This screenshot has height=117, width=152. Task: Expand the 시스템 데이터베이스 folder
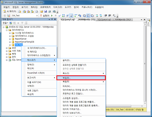(10, 33)
